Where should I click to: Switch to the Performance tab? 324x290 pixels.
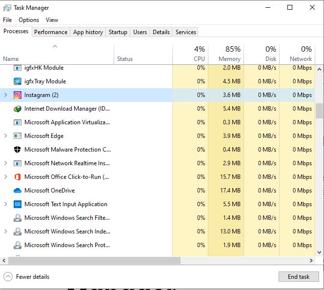point(51,32)
